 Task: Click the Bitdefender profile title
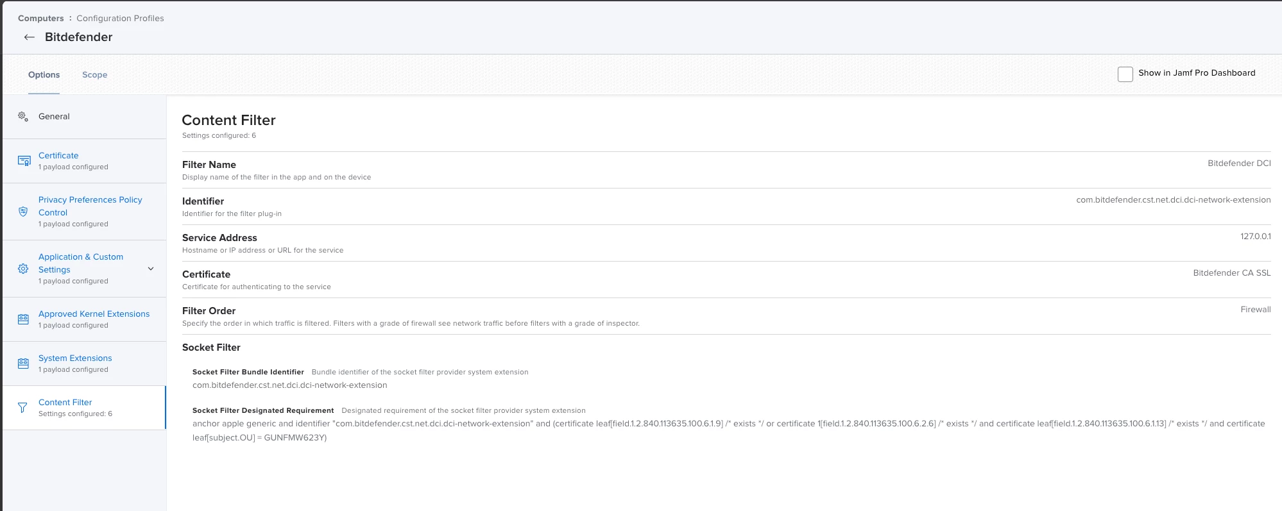point(78,37)
